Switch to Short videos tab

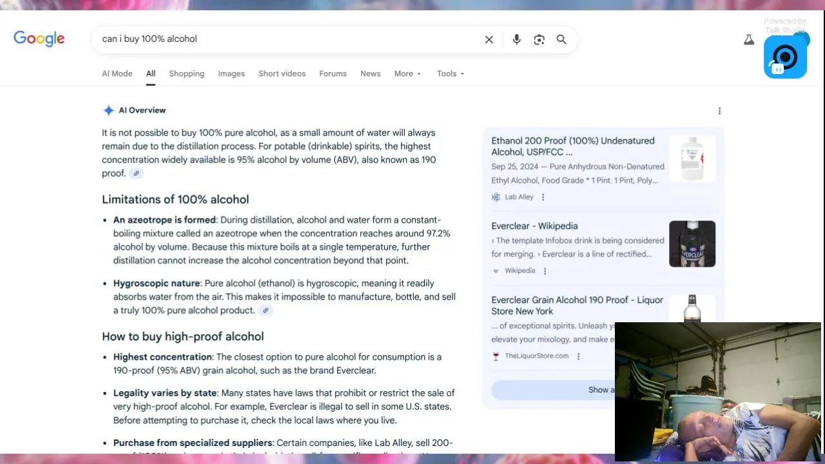282,73
